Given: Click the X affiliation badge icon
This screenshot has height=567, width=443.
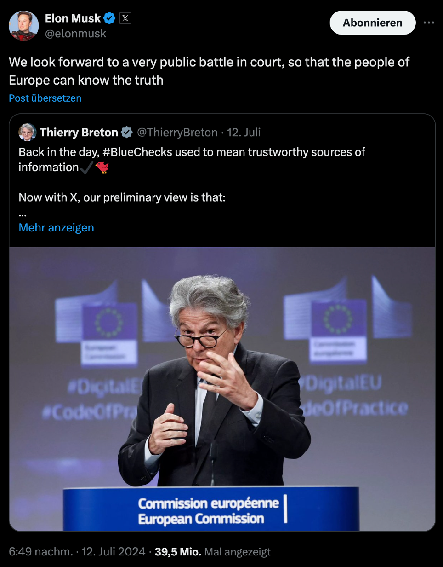Looking at the screenshot, I should pos(125,18).
